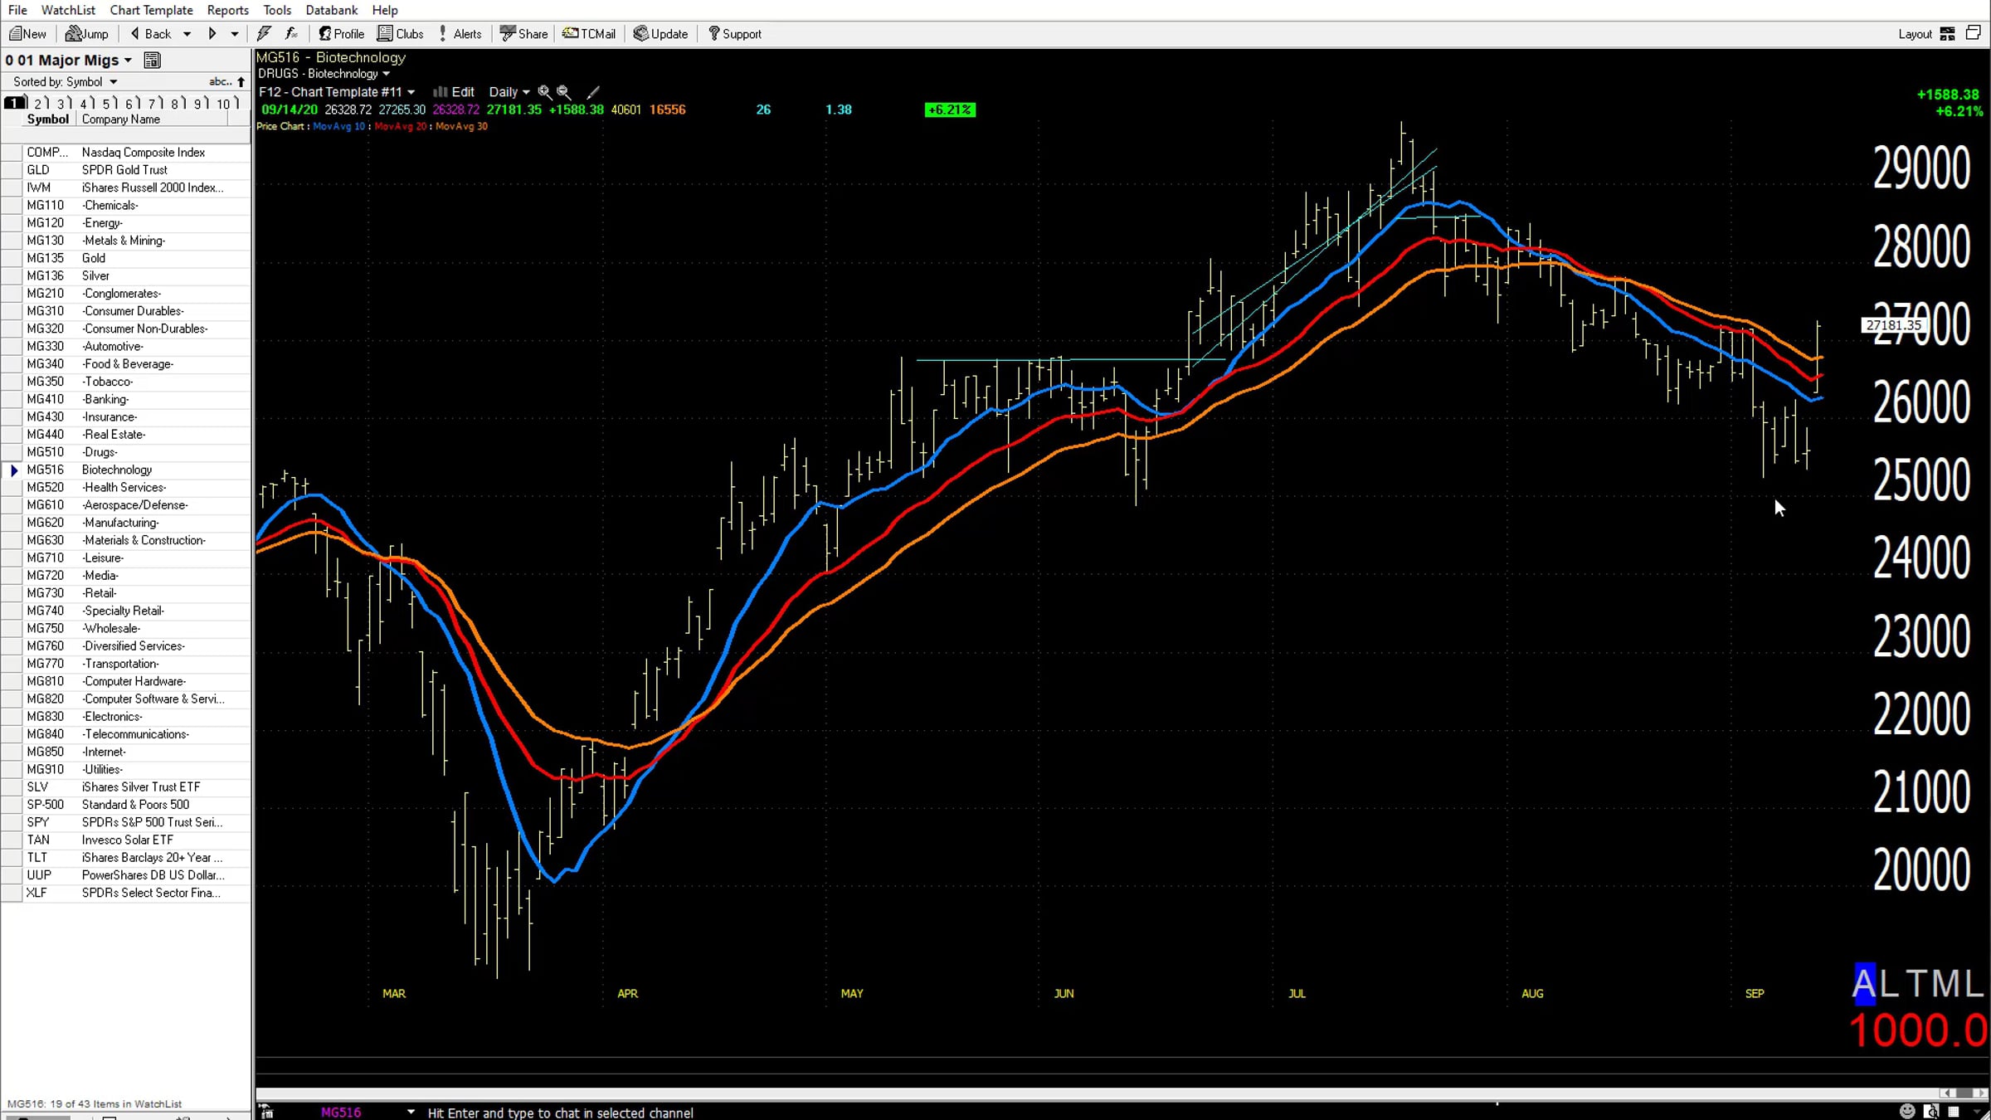Open the Back history dropdown arrow
The width and height of the screenshot is (1991, 1120).
coord(187,34)
